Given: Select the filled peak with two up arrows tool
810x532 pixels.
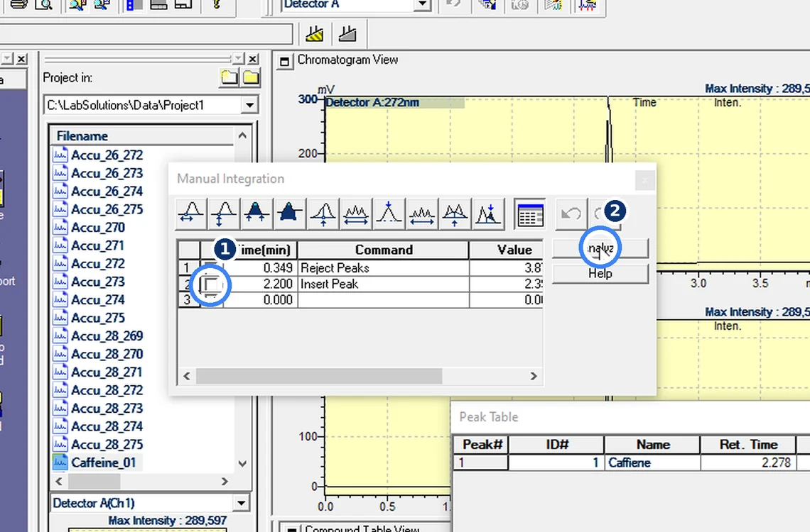Looking at the screenshot, I should click(x=256, y=214).
